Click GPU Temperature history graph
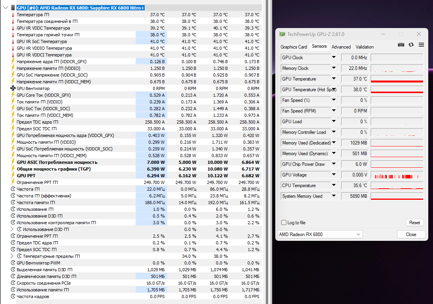433x304 pixels. pos(397,79)
